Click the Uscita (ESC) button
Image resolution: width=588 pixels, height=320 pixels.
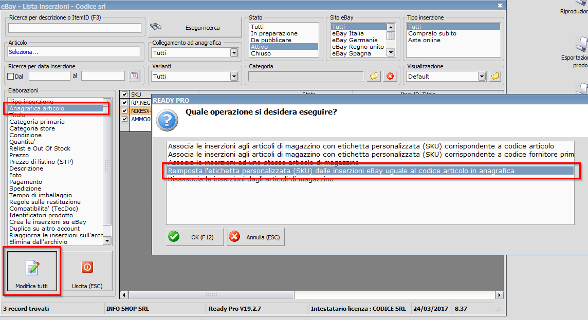click(x=87, y=272)
